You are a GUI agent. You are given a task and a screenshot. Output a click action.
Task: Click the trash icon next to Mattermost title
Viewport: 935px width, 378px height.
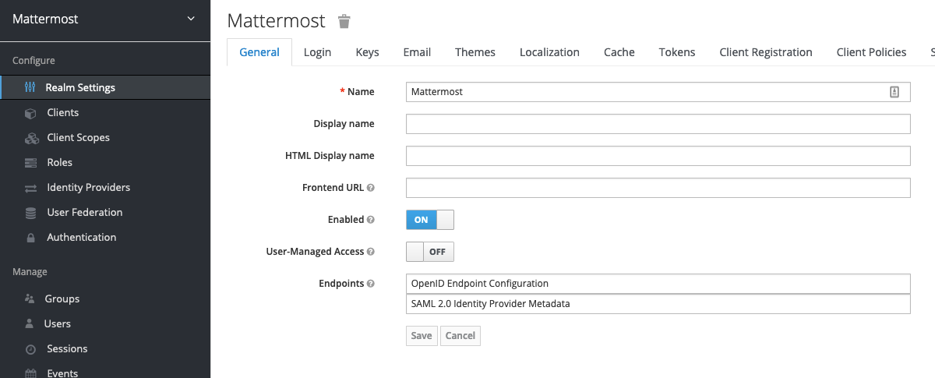click(344, 21)
